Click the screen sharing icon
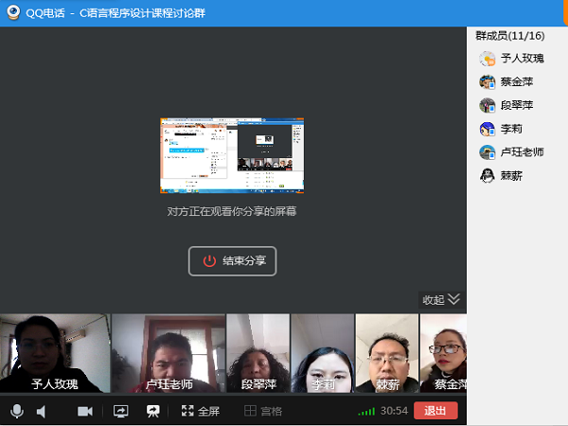Image resolution: width=568 pixels, height=426 pixels. (120, 412)
